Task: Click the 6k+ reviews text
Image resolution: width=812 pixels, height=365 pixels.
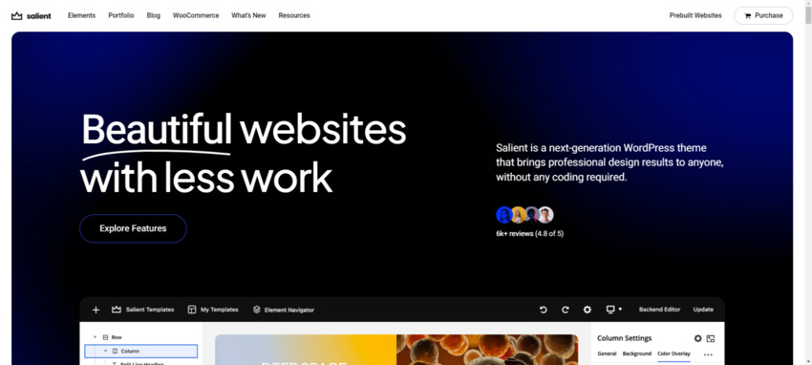Action: (x=530, y=233)
